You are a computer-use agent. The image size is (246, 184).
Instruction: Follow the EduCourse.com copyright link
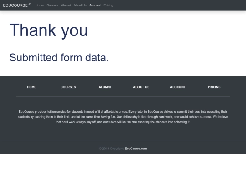(x=136, y=149)
